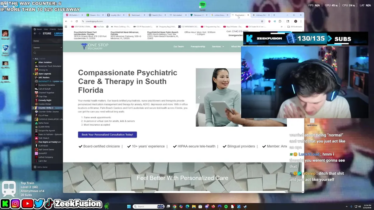Open the C Programming Tutorial bookmark
374x210 pixels.
click(x=210, y=27)
